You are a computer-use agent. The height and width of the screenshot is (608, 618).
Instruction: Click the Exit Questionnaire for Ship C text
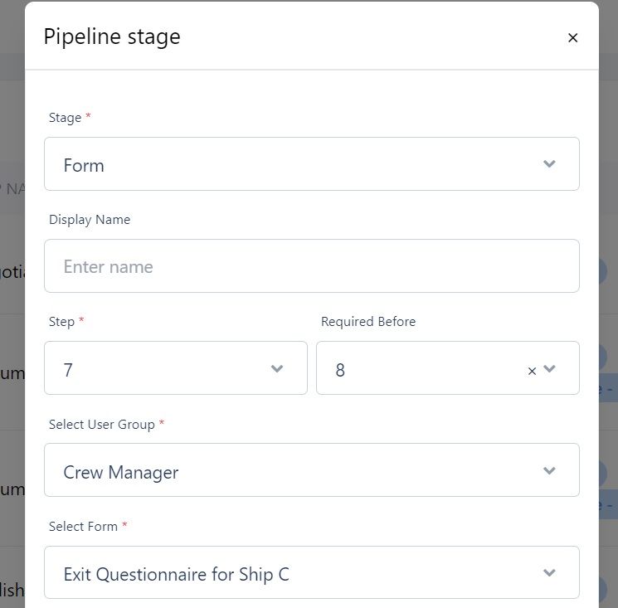[177, 575]
